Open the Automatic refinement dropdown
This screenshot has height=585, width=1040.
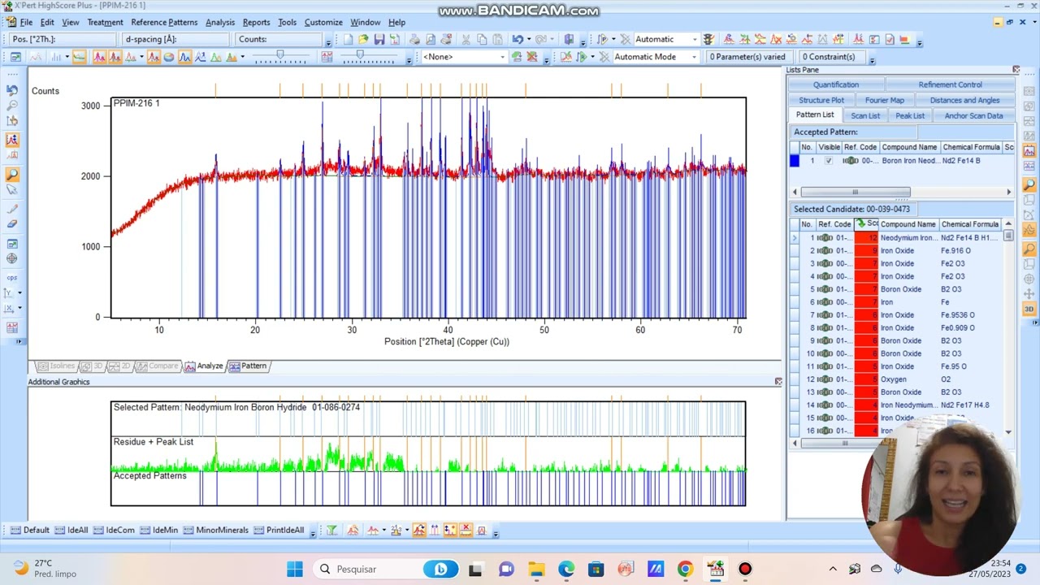(x=695, y=39)
